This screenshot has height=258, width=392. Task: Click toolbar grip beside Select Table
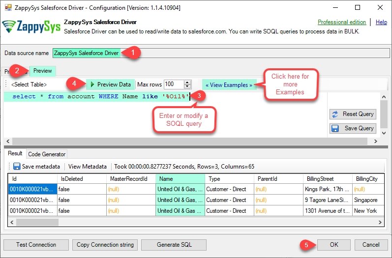[6, 84]
